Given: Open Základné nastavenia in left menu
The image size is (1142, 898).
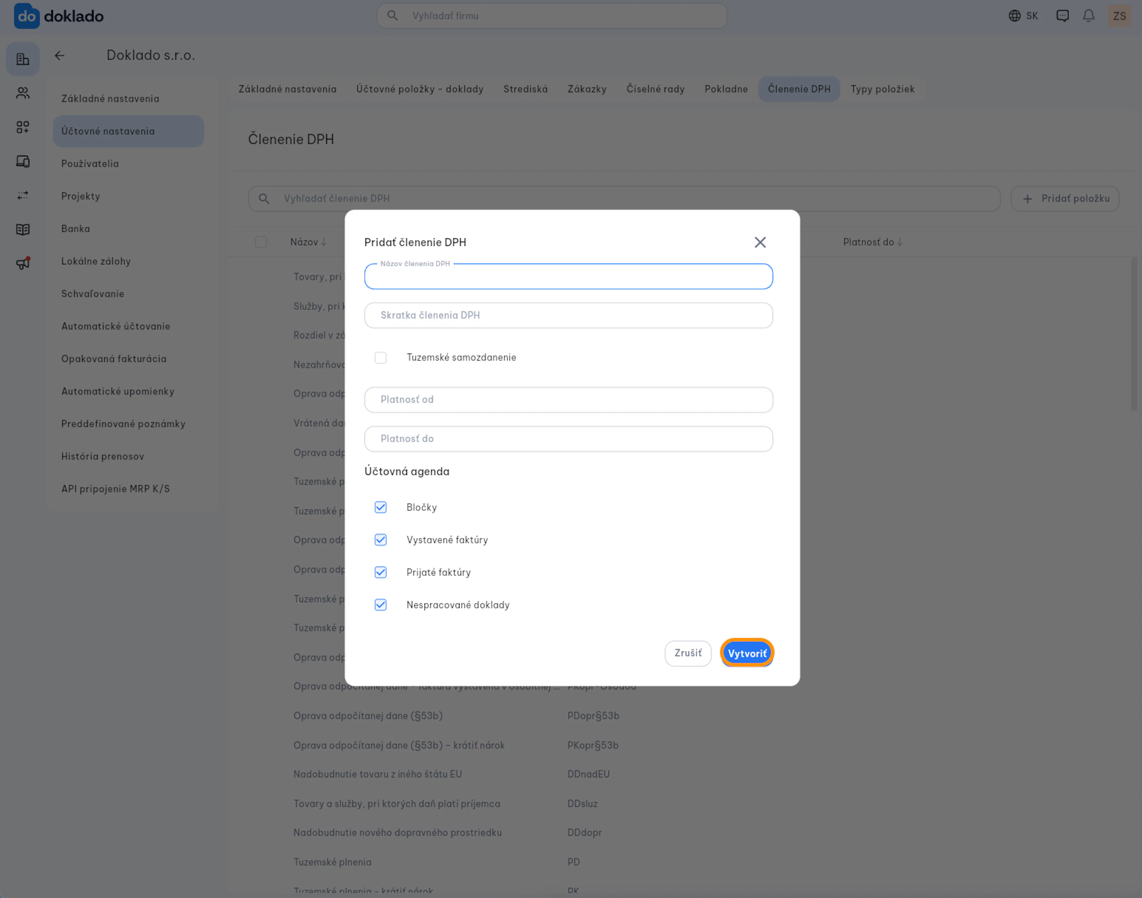Looking at the screenshot, I should click(128, 99).
